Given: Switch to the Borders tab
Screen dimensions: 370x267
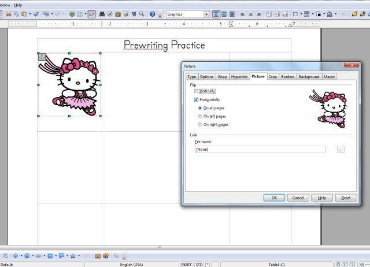Looking at the screenshot, I should 288,77.
